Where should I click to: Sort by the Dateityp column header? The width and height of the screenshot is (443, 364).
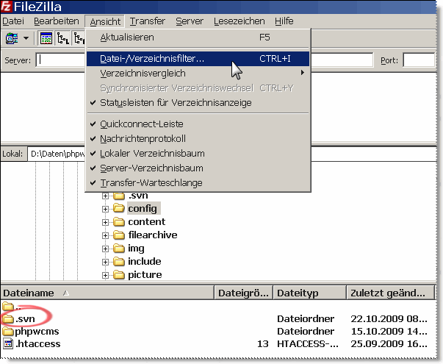click(x=309, y=293)
